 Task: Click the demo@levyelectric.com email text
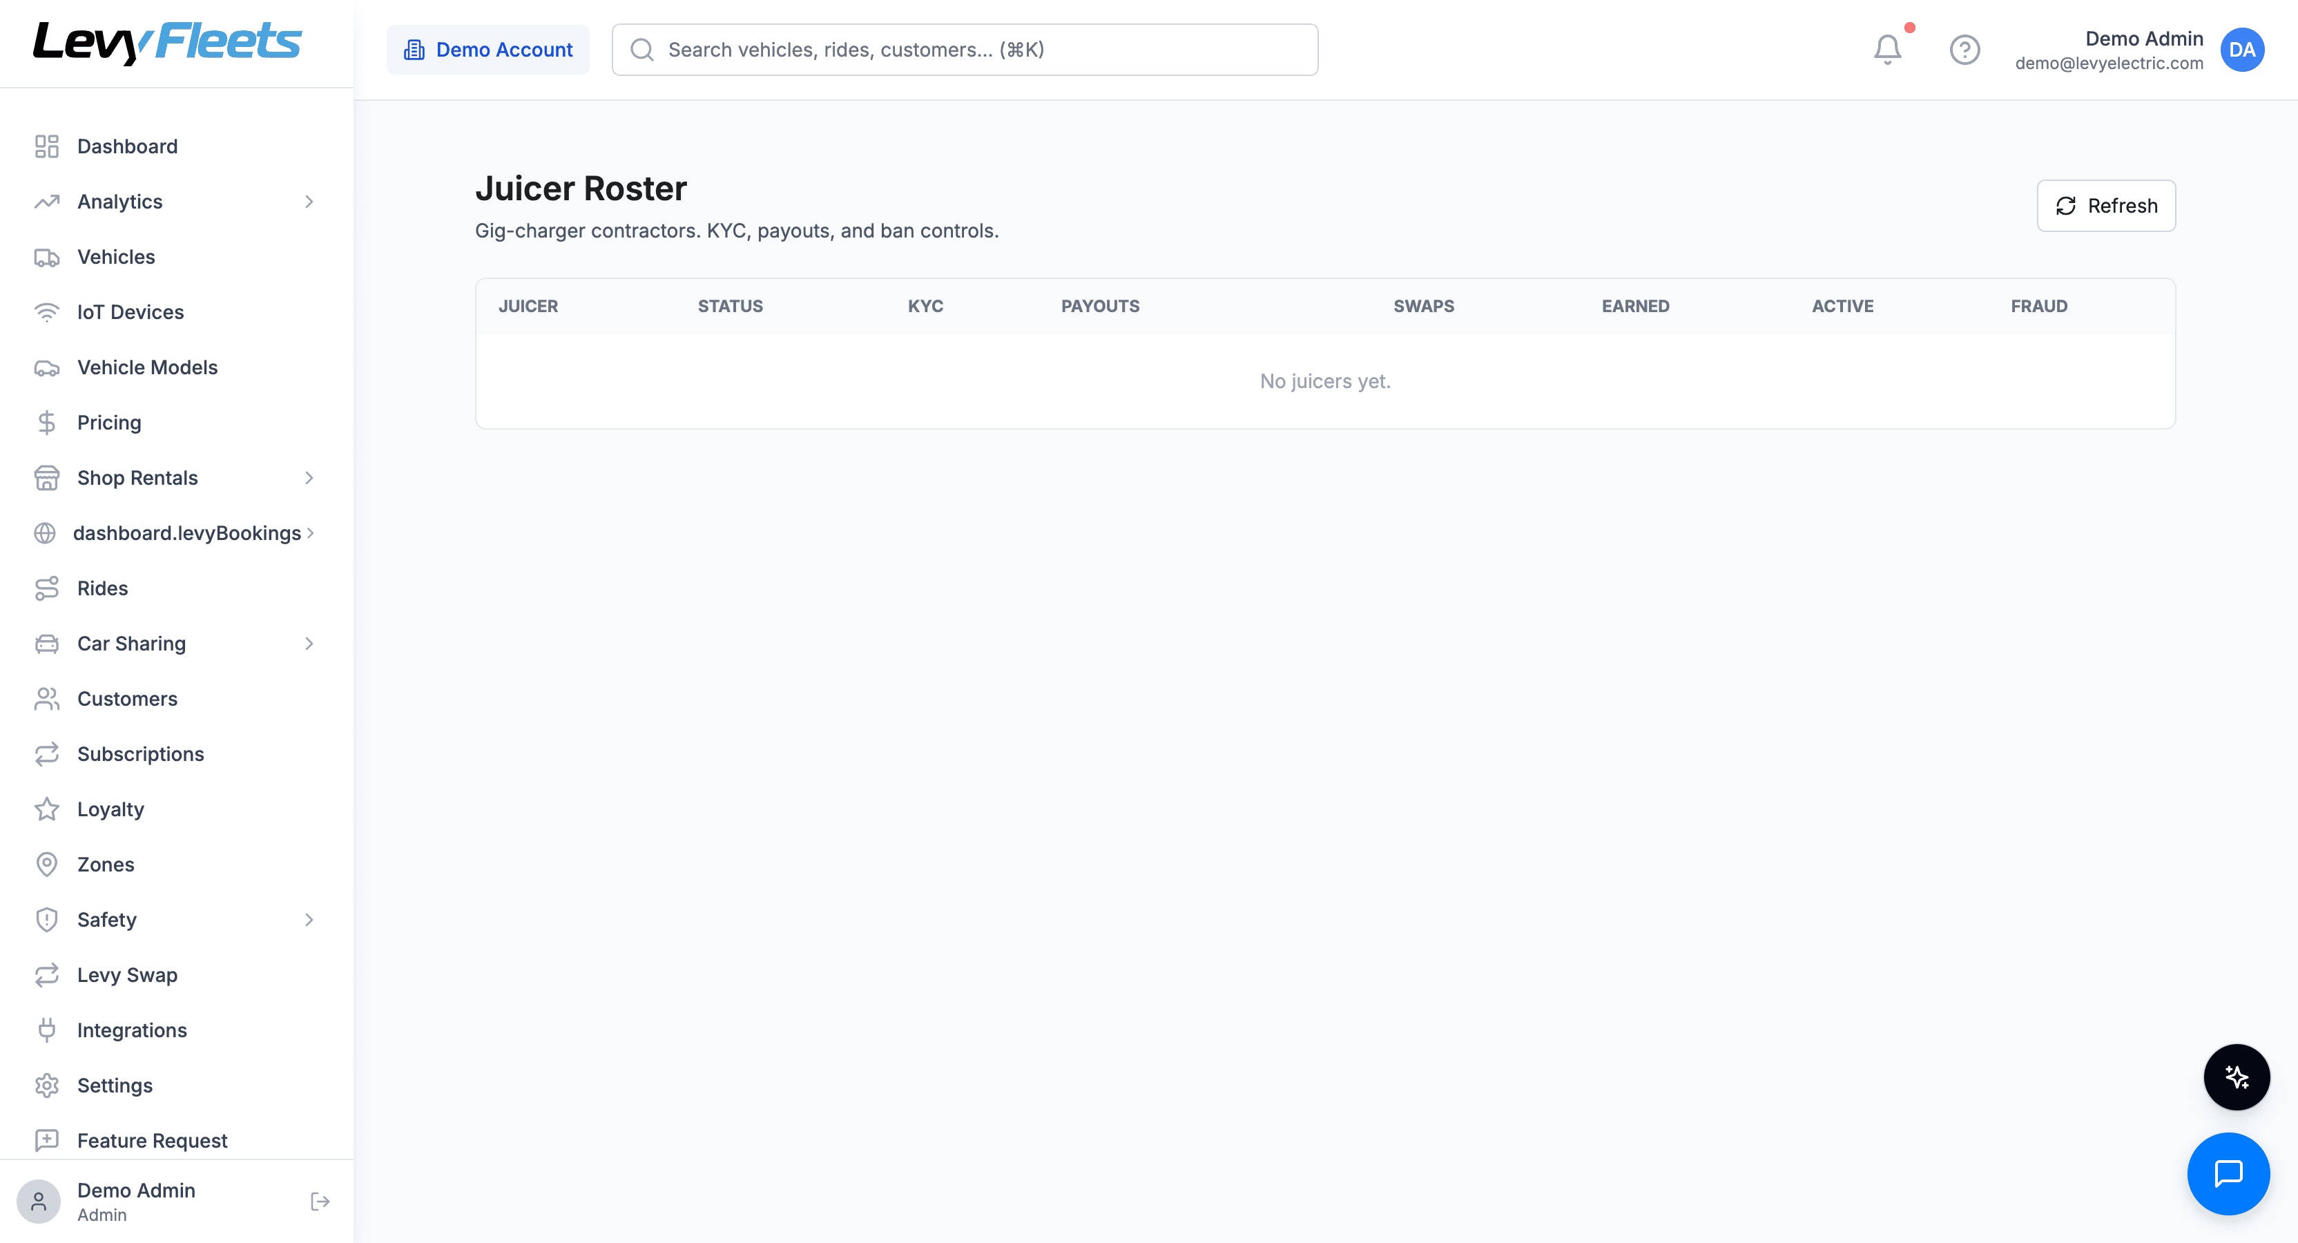coord(2109,64)
